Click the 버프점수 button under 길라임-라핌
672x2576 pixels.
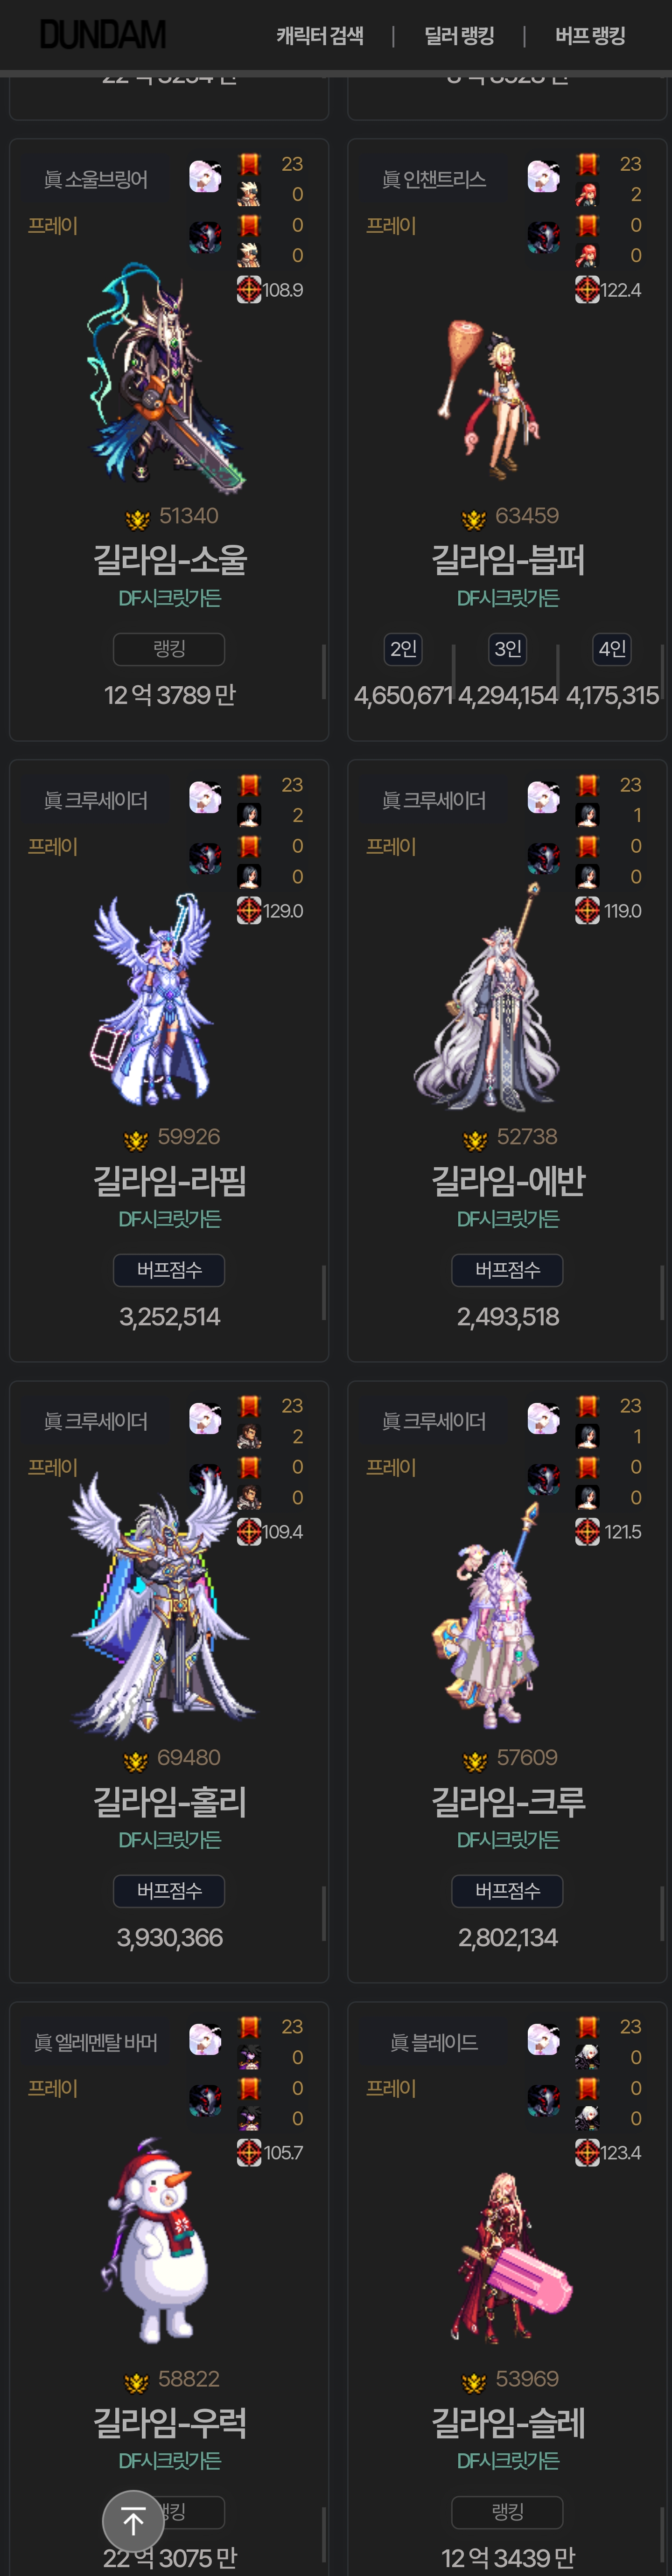click(169, 1270)
